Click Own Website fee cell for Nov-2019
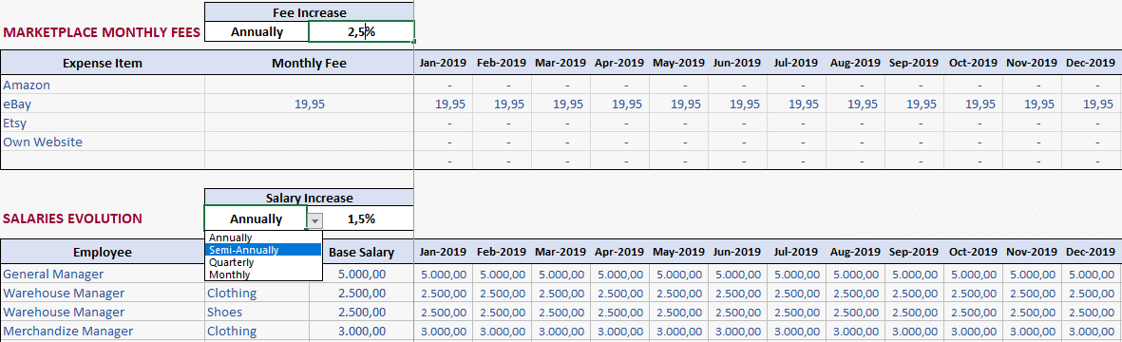The width and height of the screenshot is (1122, 342). coord(1032,142)
